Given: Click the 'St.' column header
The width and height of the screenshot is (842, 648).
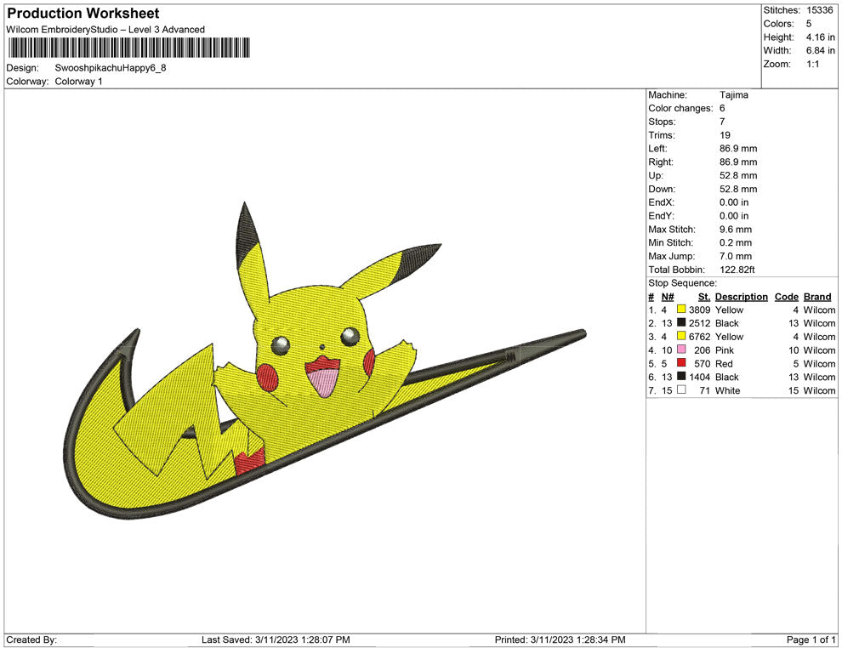Looking at the screenshot, I should 704,296.
